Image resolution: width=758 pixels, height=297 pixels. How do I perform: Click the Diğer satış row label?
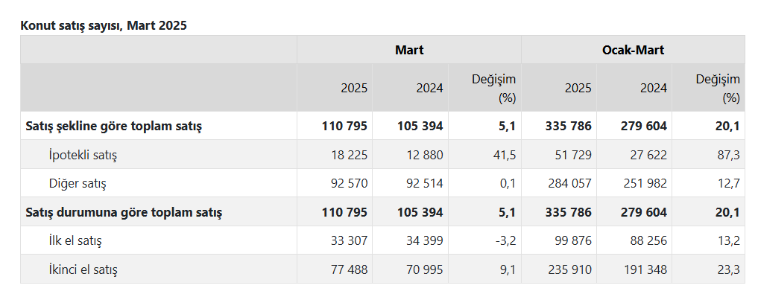pyautogui.click(x=78, y=184)
